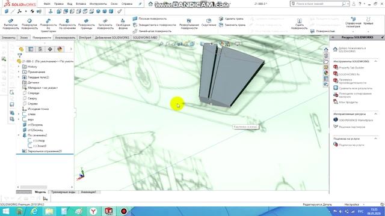Select Boundary Surface (Поверхность границы) tool
The width and height of the screenshot is (385, 216).
point(86,24)
